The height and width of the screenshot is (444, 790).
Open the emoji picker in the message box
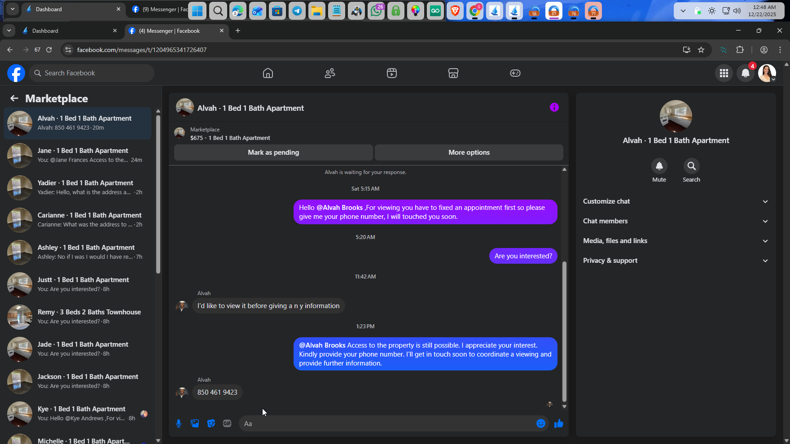click(x=541, y=423)
